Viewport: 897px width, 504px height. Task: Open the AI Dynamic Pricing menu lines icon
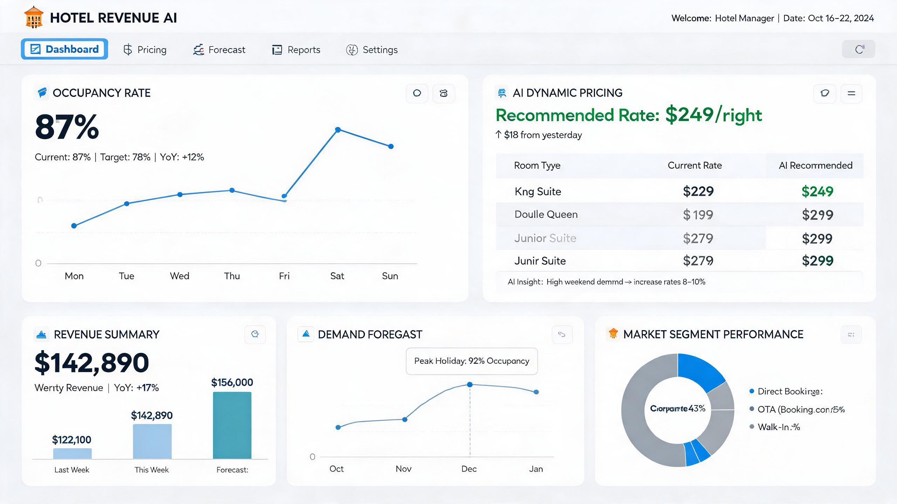pos(851,93)
